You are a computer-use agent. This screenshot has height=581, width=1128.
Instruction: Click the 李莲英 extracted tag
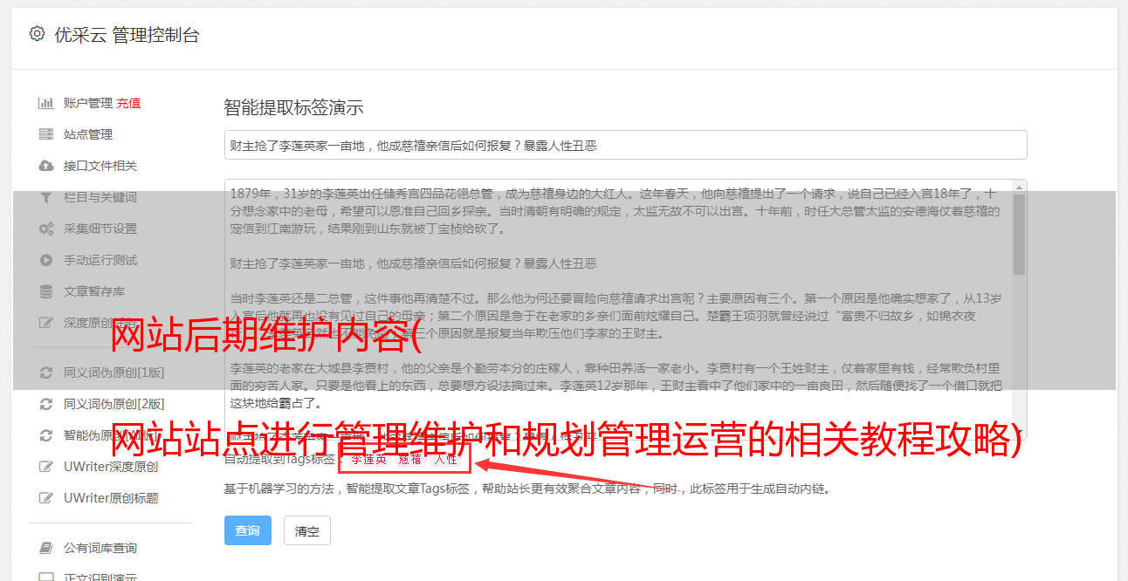[x=369, y=459]
